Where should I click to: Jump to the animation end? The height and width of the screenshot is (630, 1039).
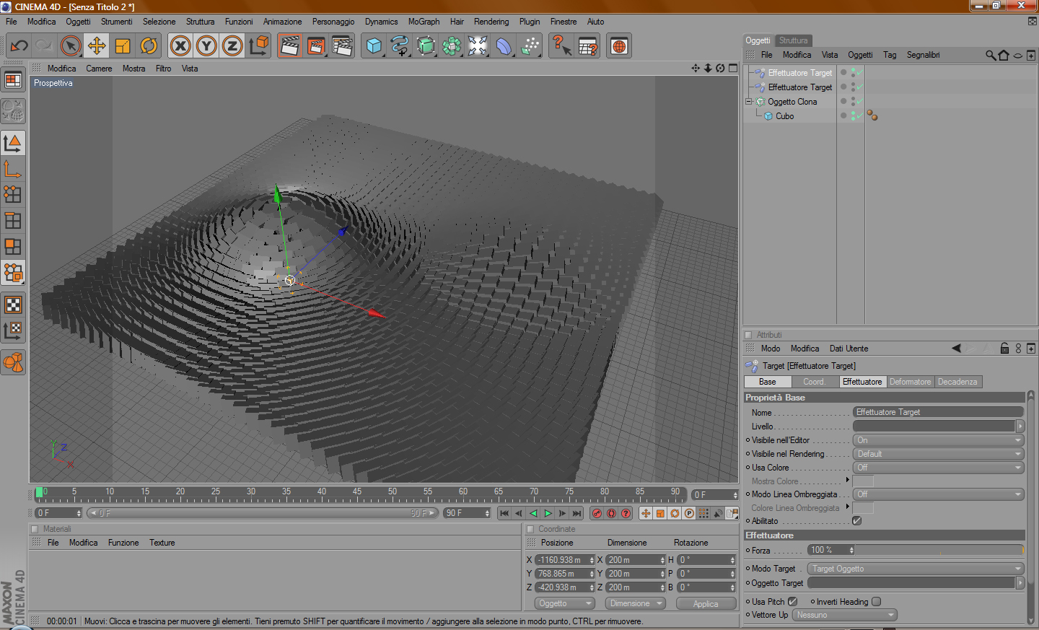click(577, 513)
